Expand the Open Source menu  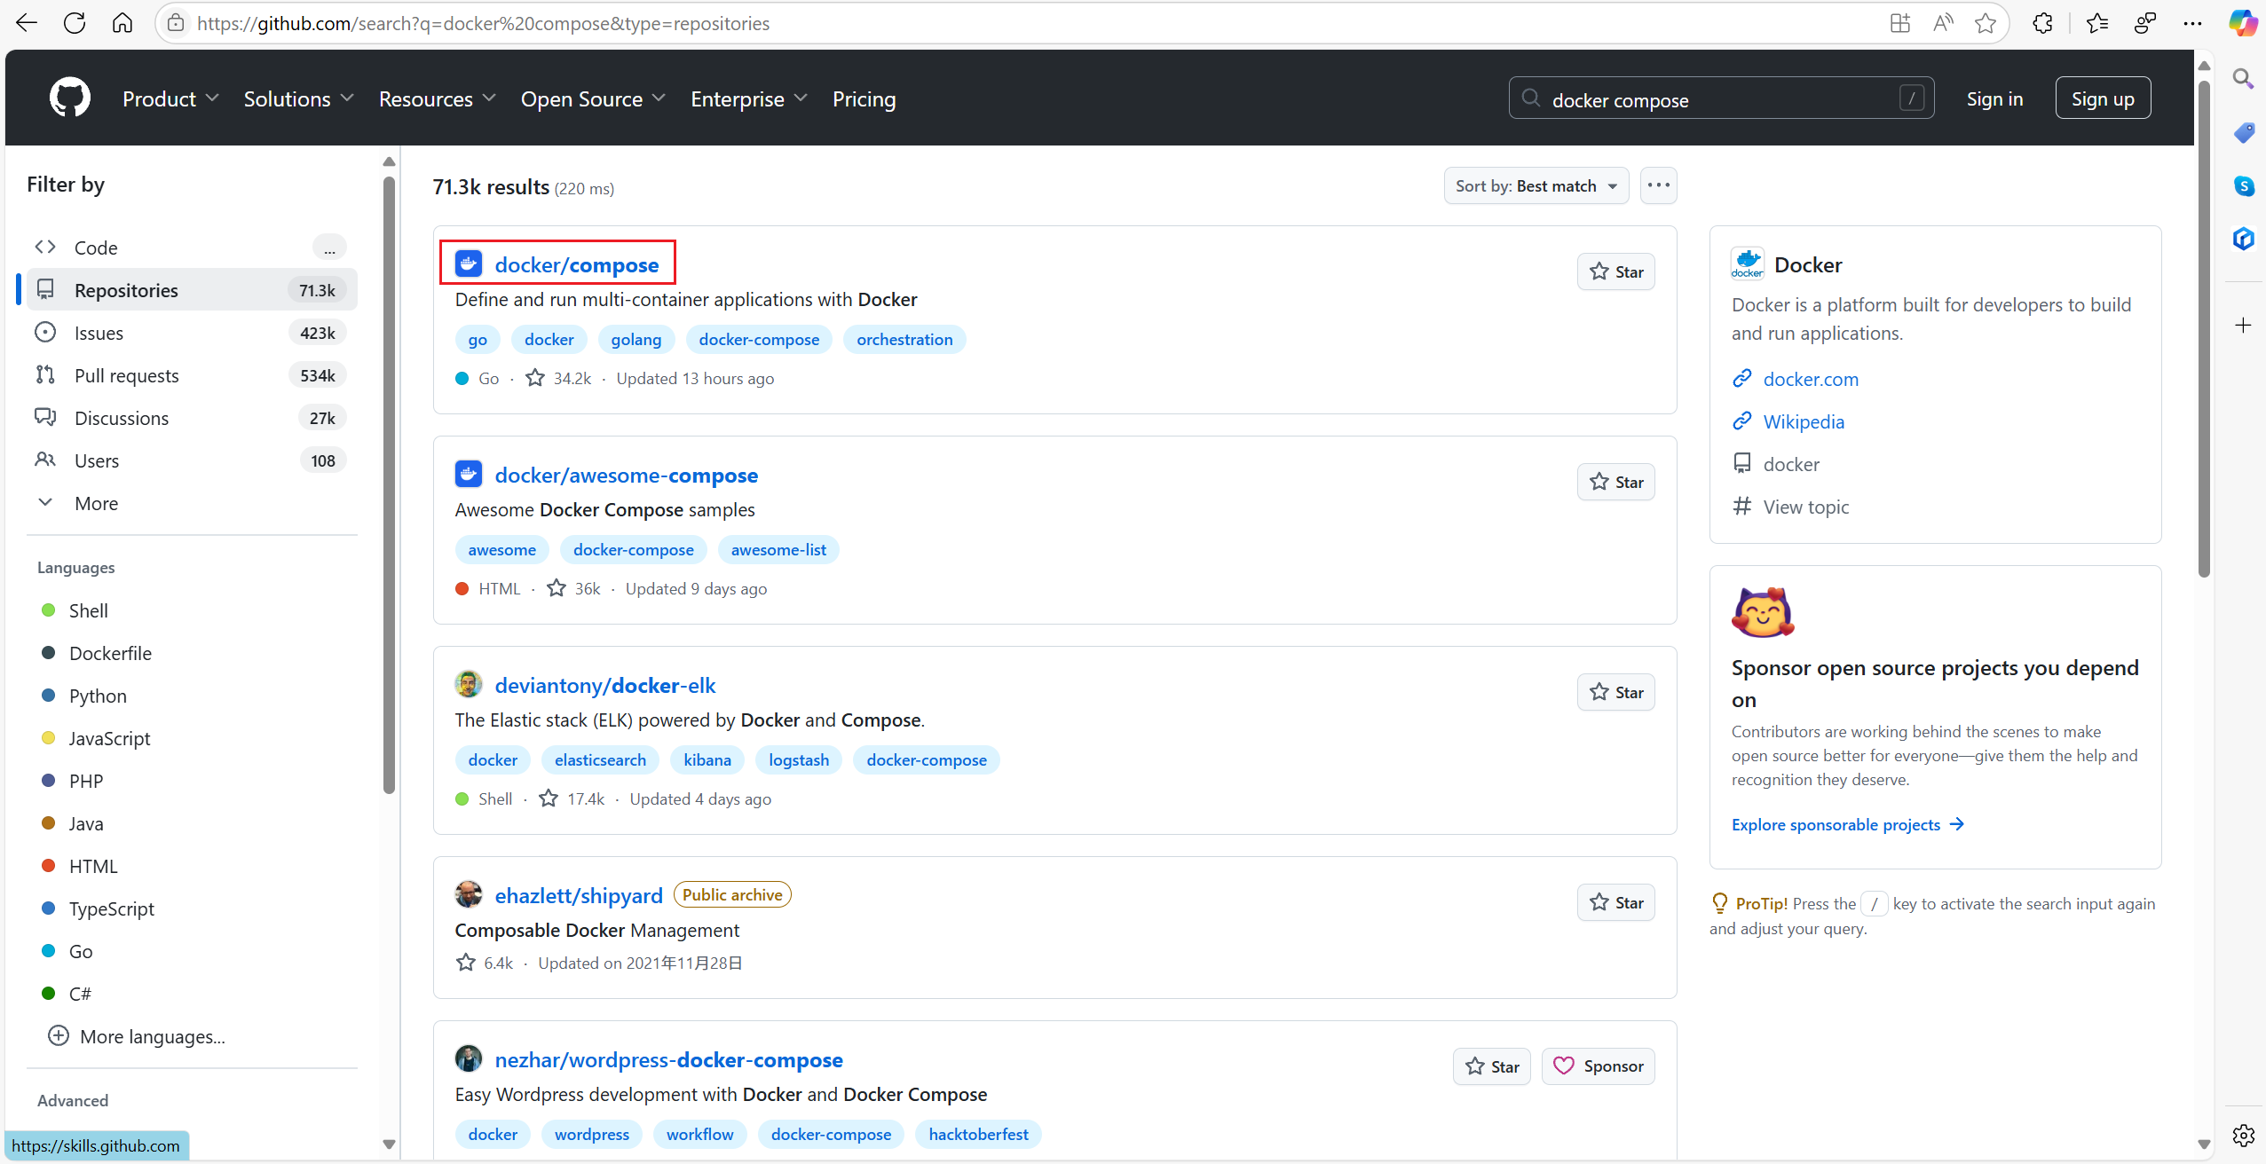pyautogui.click(x=593, y=98)
